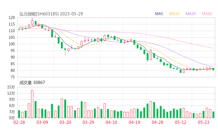Click the 100 price axis label

click(12, 44)
